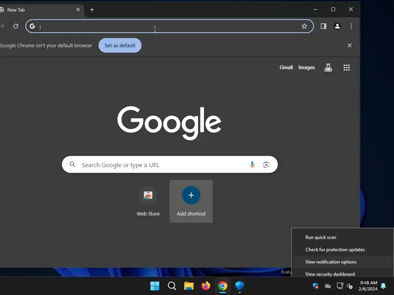The image size is (394, 295).
Task: Focus the Chrome address bar
Action: pos(170,26)
